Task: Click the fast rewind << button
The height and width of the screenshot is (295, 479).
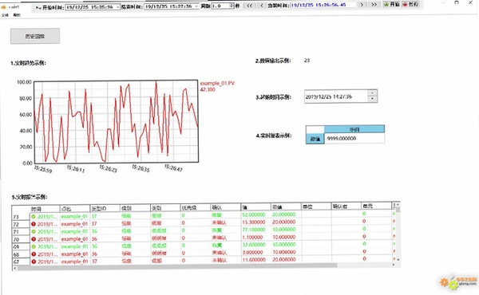Action: tap(250, 6)
